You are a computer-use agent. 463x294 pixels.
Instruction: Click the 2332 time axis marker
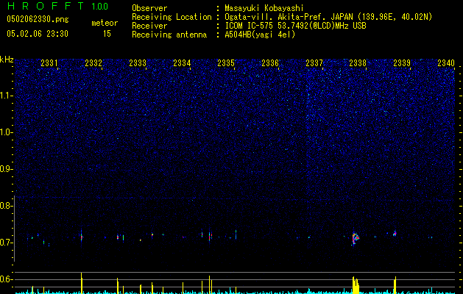coord(93,63)
